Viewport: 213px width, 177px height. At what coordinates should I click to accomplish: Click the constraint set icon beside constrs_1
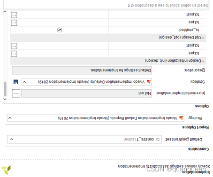[158, 139]
